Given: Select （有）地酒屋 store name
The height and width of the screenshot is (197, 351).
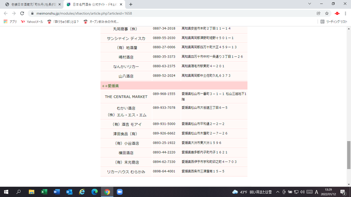Looking at the screenshot, I should click(x=127, y=48).
